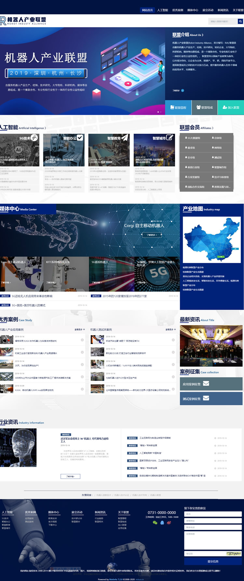Open the 联盟介绍 About Us chevron heading
The width and height of the screenshot is (244, 581).
tap(188, 34)
